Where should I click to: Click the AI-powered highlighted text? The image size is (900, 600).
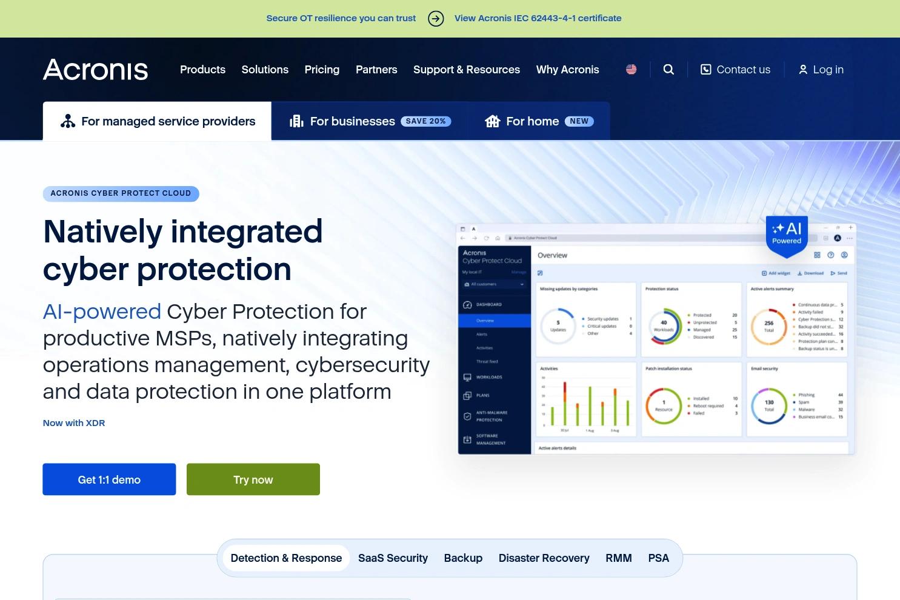pyautogui.click(x=102, y=312)
